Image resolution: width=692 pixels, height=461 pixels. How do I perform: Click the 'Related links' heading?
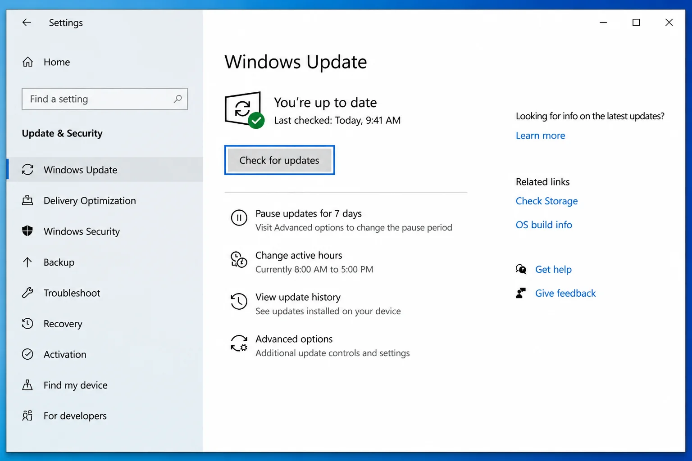[542, 182]
